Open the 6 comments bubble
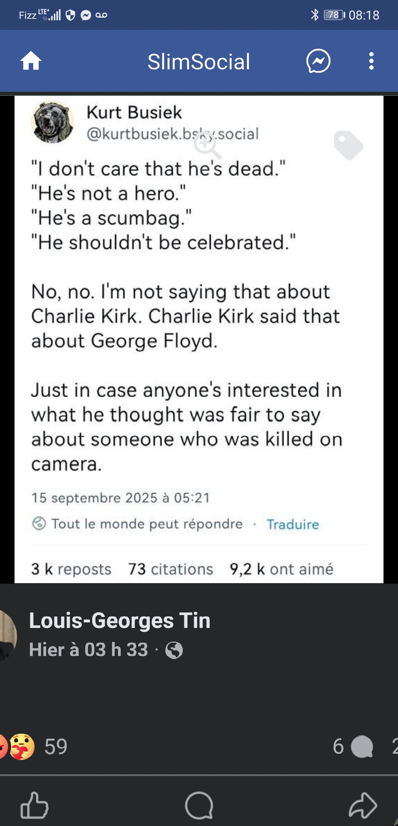This screenshot has width=398, height=826. click(x=353, y=747)
